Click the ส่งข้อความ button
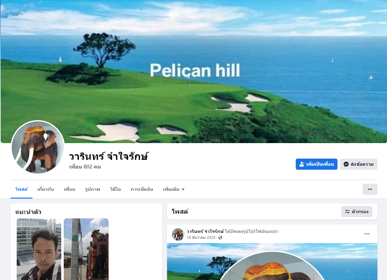This screenshot has width=387, height=280. click(359, 164)
